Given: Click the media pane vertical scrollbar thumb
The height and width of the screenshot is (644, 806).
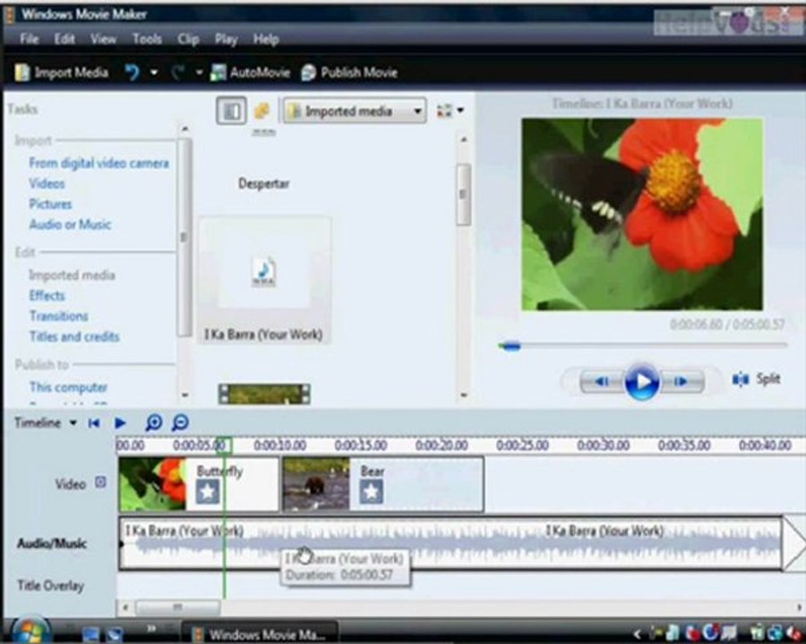Looking at the screenshot, I should point(463,194).
